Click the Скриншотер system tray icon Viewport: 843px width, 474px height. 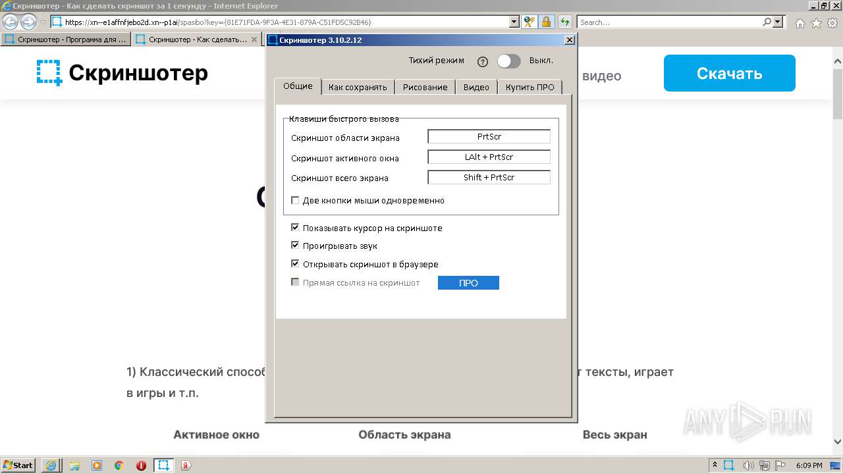[729, 465]
